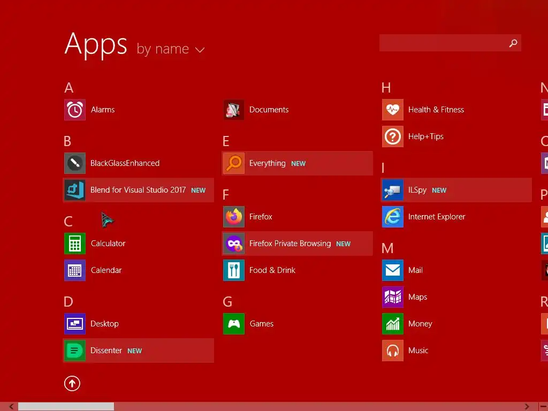Click the 'Alarms' label text
The width and height of the screenshot is (548, 411).
[103, 110]
